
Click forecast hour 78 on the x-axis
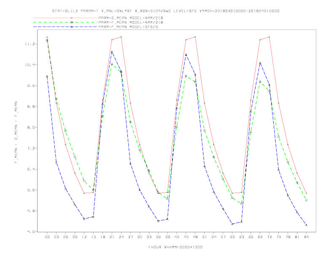(288, 237)
